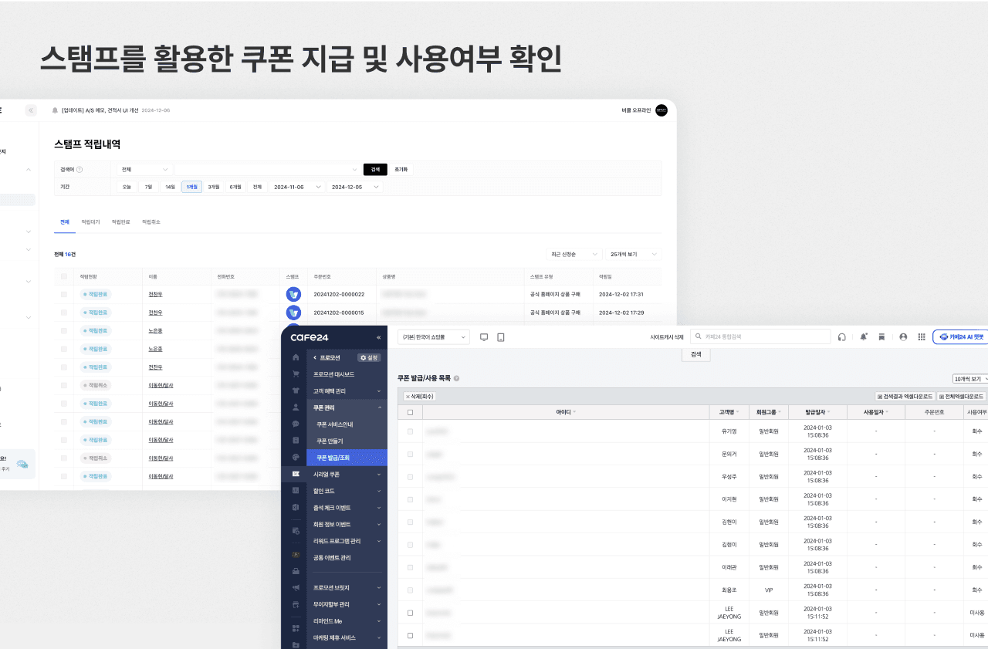Click the help icon next to 검색어
Screen dimensions: 988x649
[x=80, y=170]
